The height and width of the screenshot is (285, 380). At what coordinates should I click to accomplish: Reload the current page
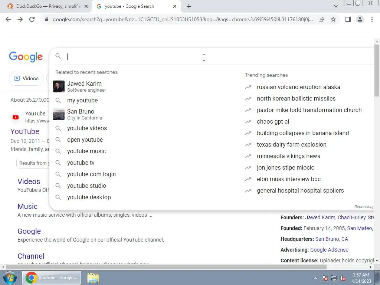(x=32, y=19)
